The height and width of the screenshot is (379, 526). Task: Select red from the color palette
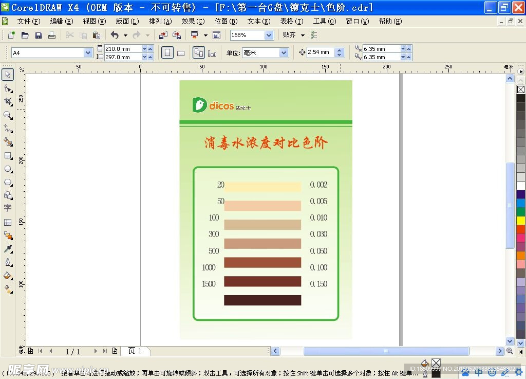tap(520, 228)
